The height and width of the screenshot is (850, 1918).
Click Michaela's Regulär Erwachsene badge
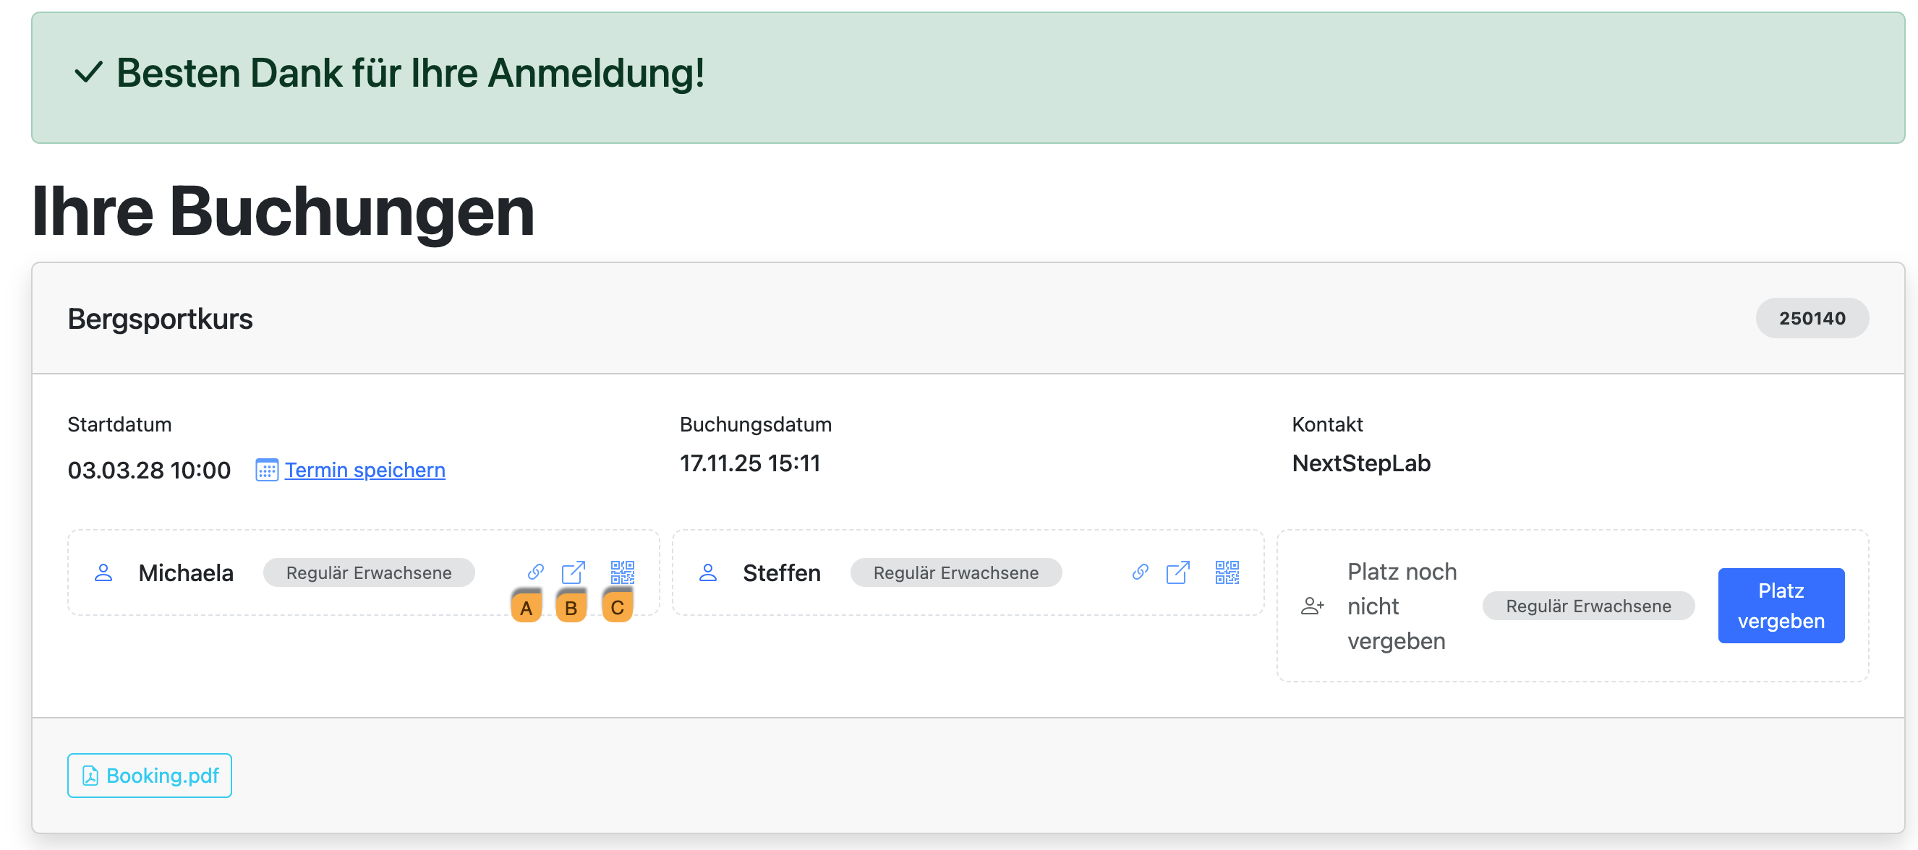click(x=369, y=572)
